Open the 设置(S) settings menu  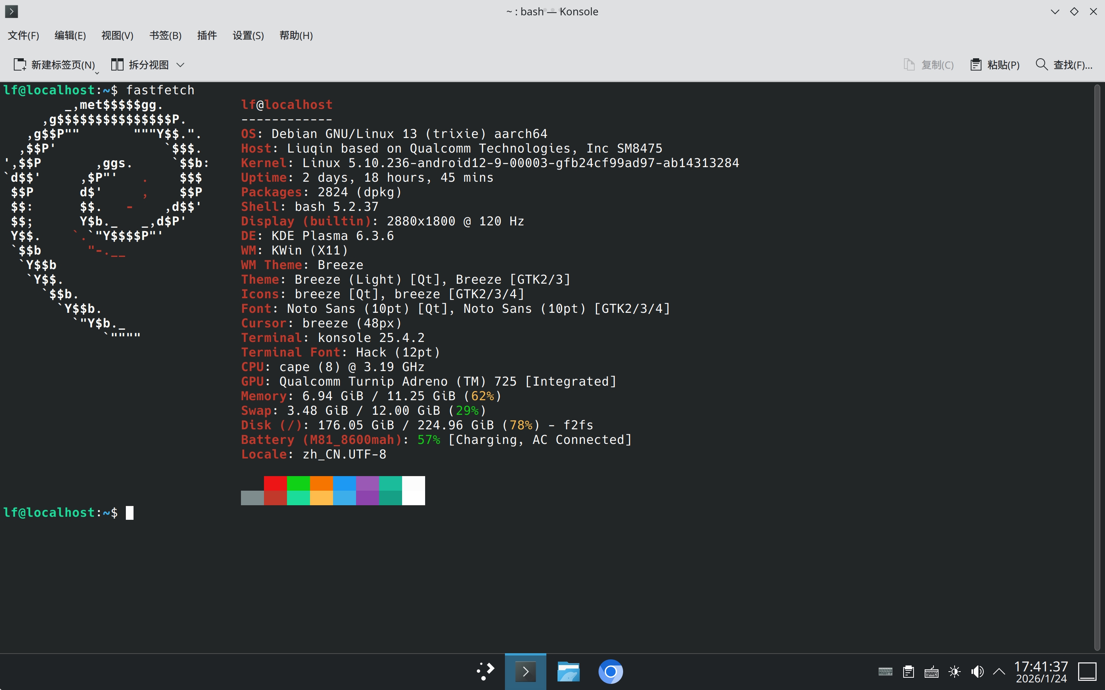click(248, 36)
